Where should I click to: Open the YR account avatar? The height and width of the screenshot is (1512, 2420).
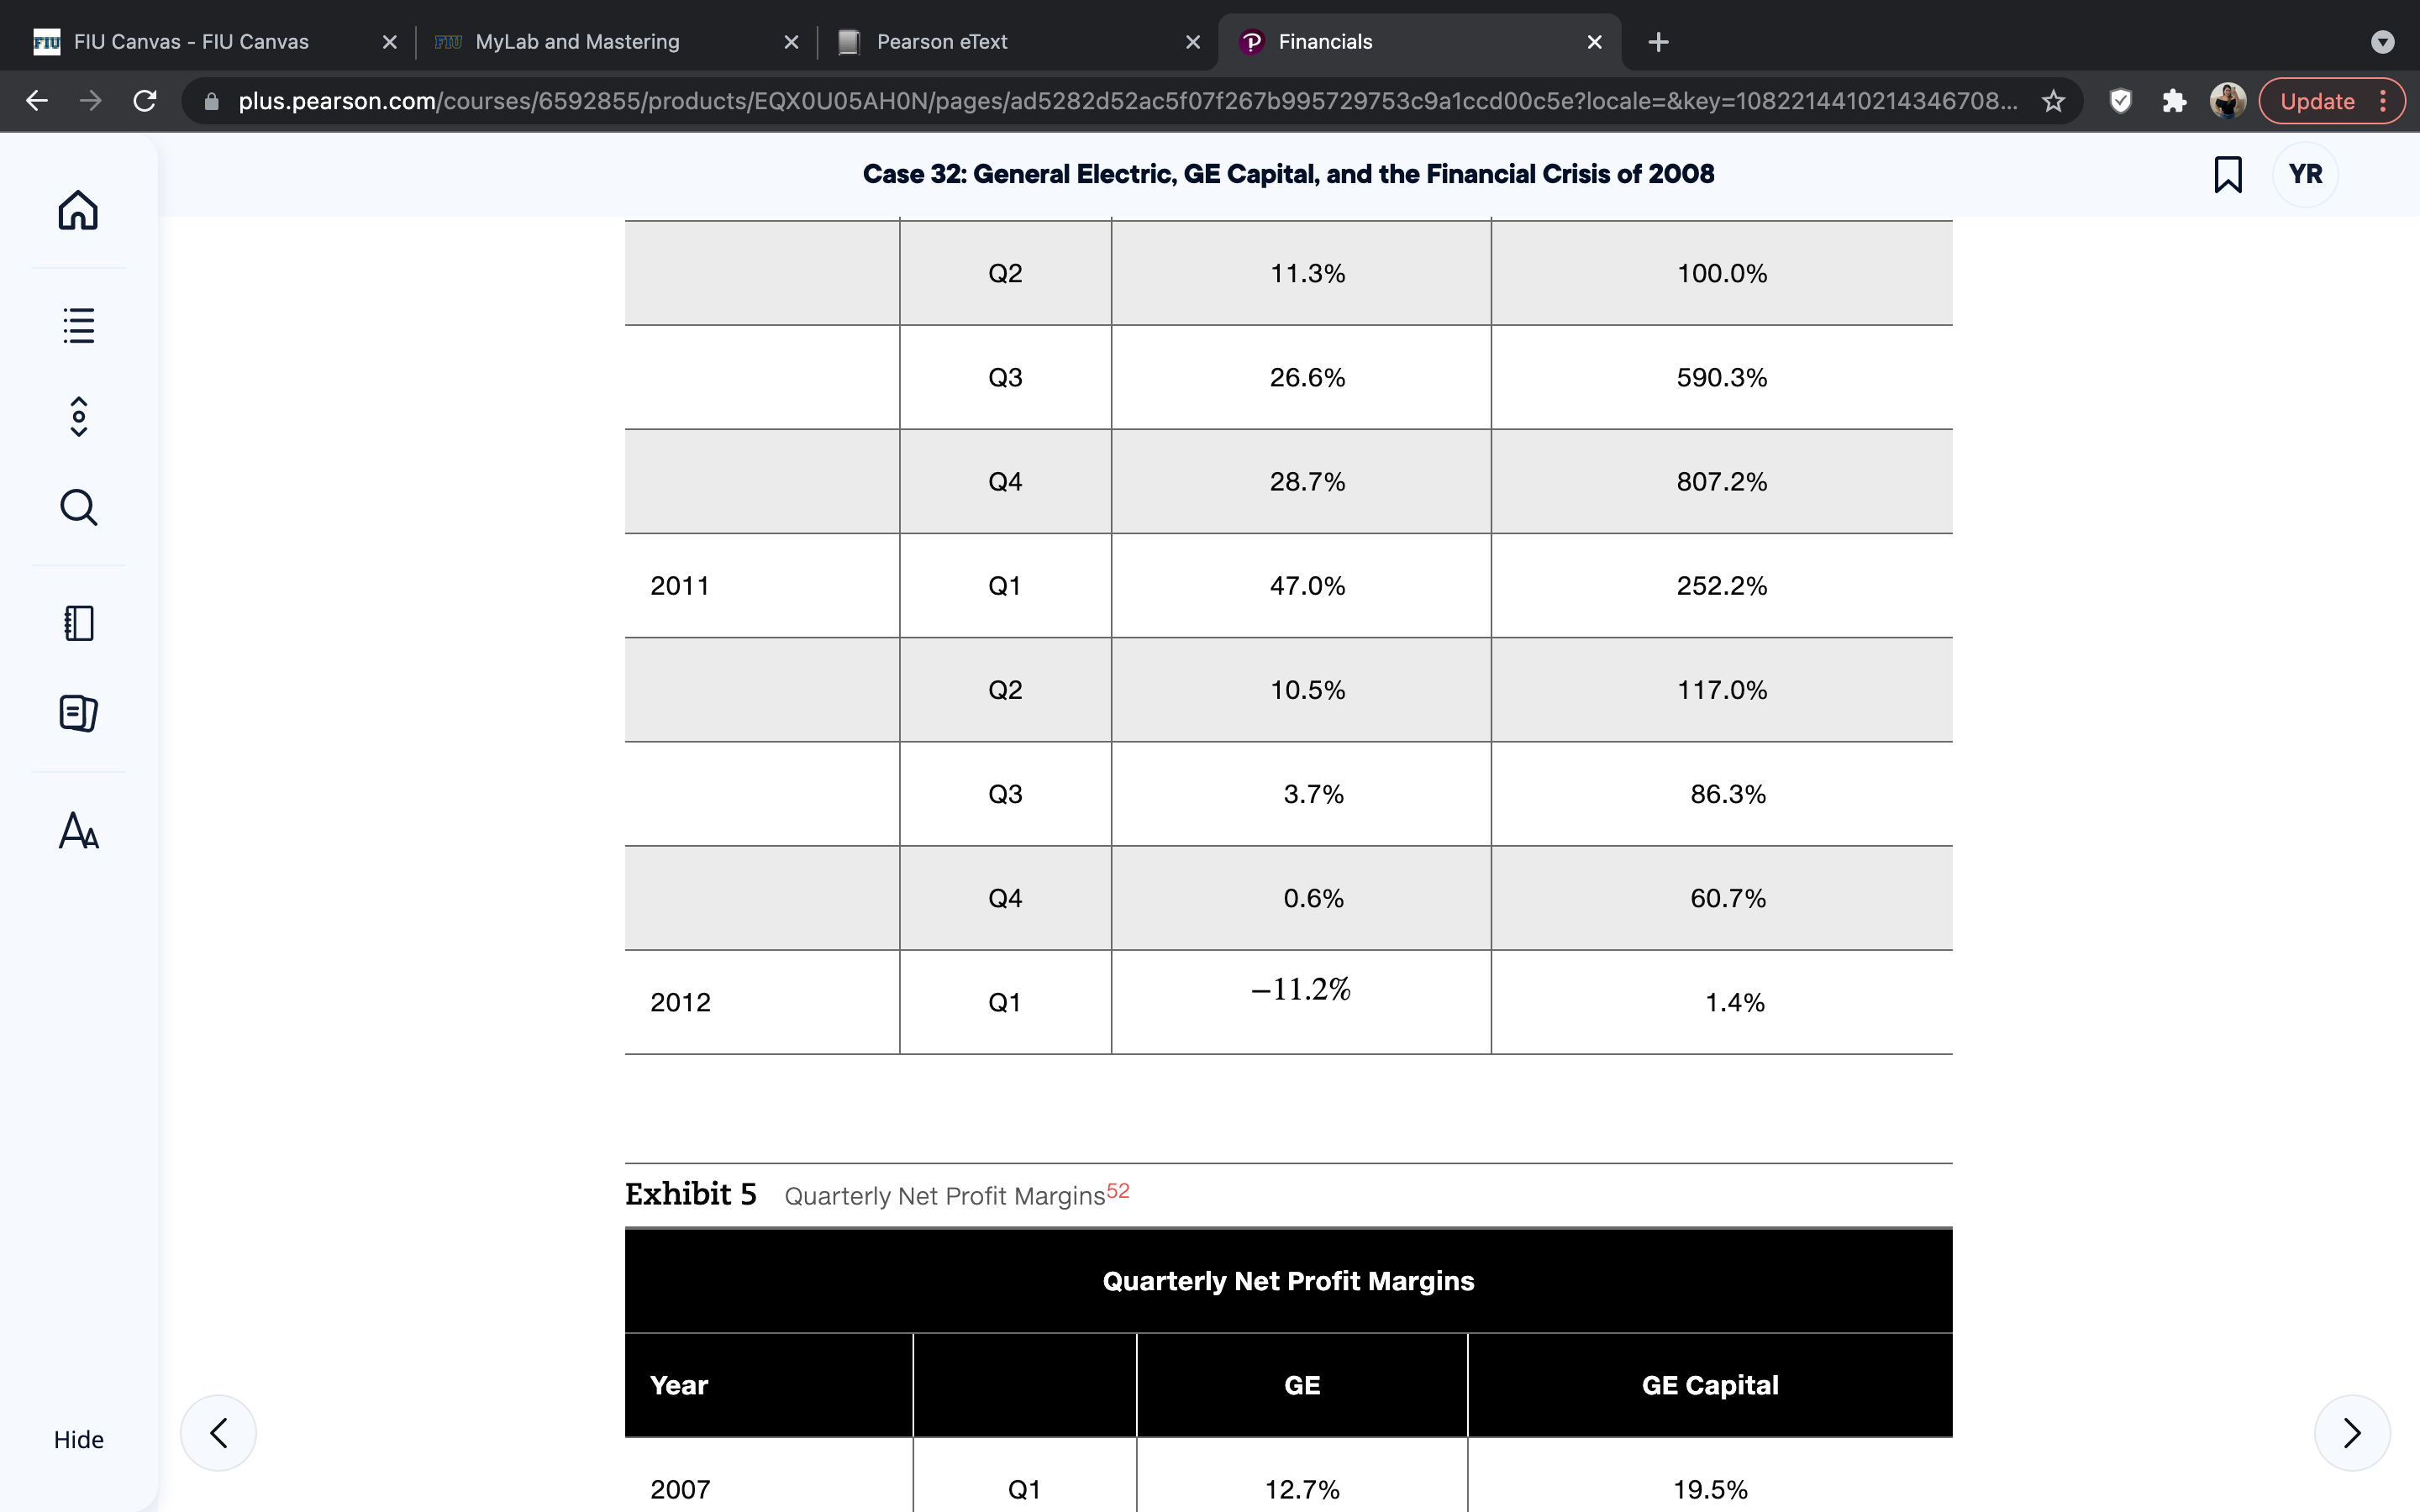[x=2305, y=174]
